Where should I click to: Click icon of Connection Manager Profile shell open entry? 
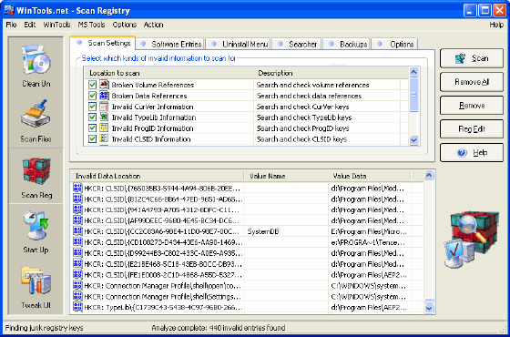tap(77, 286)
